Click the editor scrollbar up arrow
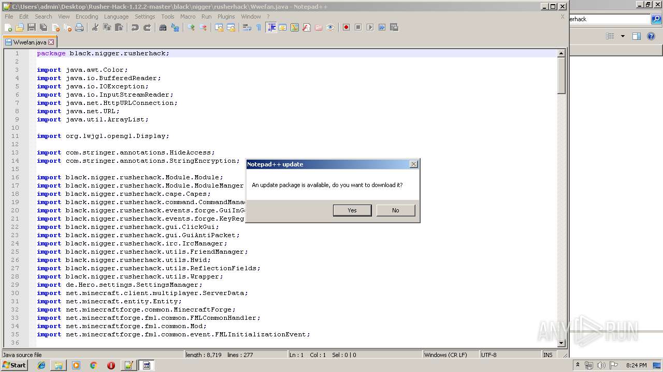The width and height of the screenshot is (663, 372). (561, 53)
